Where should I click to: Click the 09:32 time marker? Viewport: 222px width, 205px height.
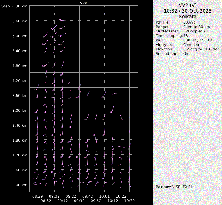pyautogui.click(x=79, y=201)
